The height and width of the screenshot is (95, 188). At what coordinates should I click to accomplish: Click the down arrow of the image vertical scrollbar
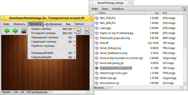91,89
